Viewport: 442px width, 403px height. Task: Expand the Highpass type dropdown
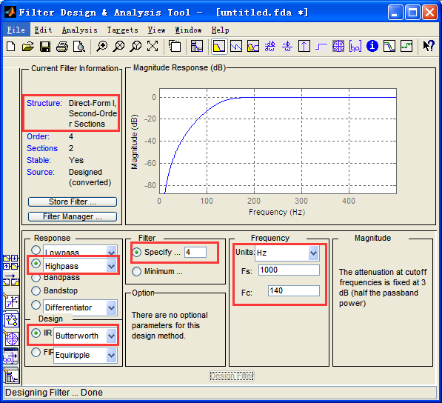click(112, 266)
